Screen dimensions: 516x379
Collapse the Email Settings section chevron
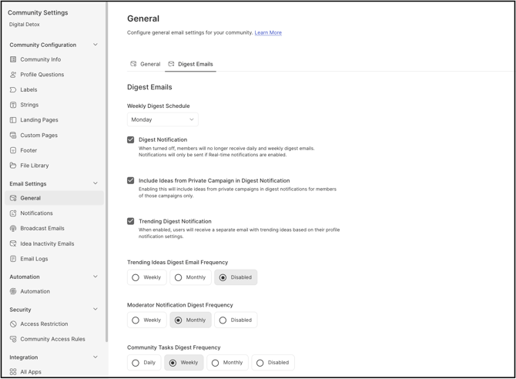pos(95,183)
